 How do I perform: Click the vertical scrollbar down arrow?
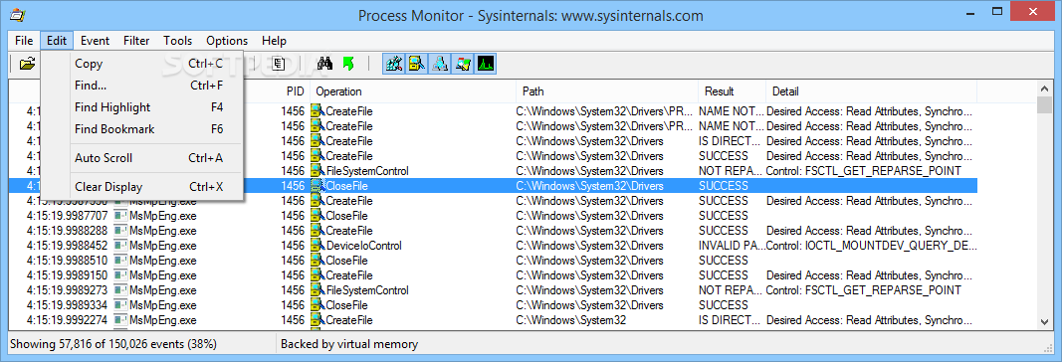pyautogui.click(x=1045, y=322)
